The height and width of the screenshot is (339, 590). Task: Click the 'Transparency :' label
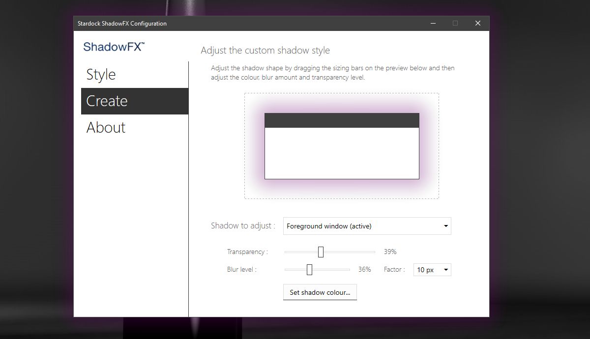click(x=247, y=252)
